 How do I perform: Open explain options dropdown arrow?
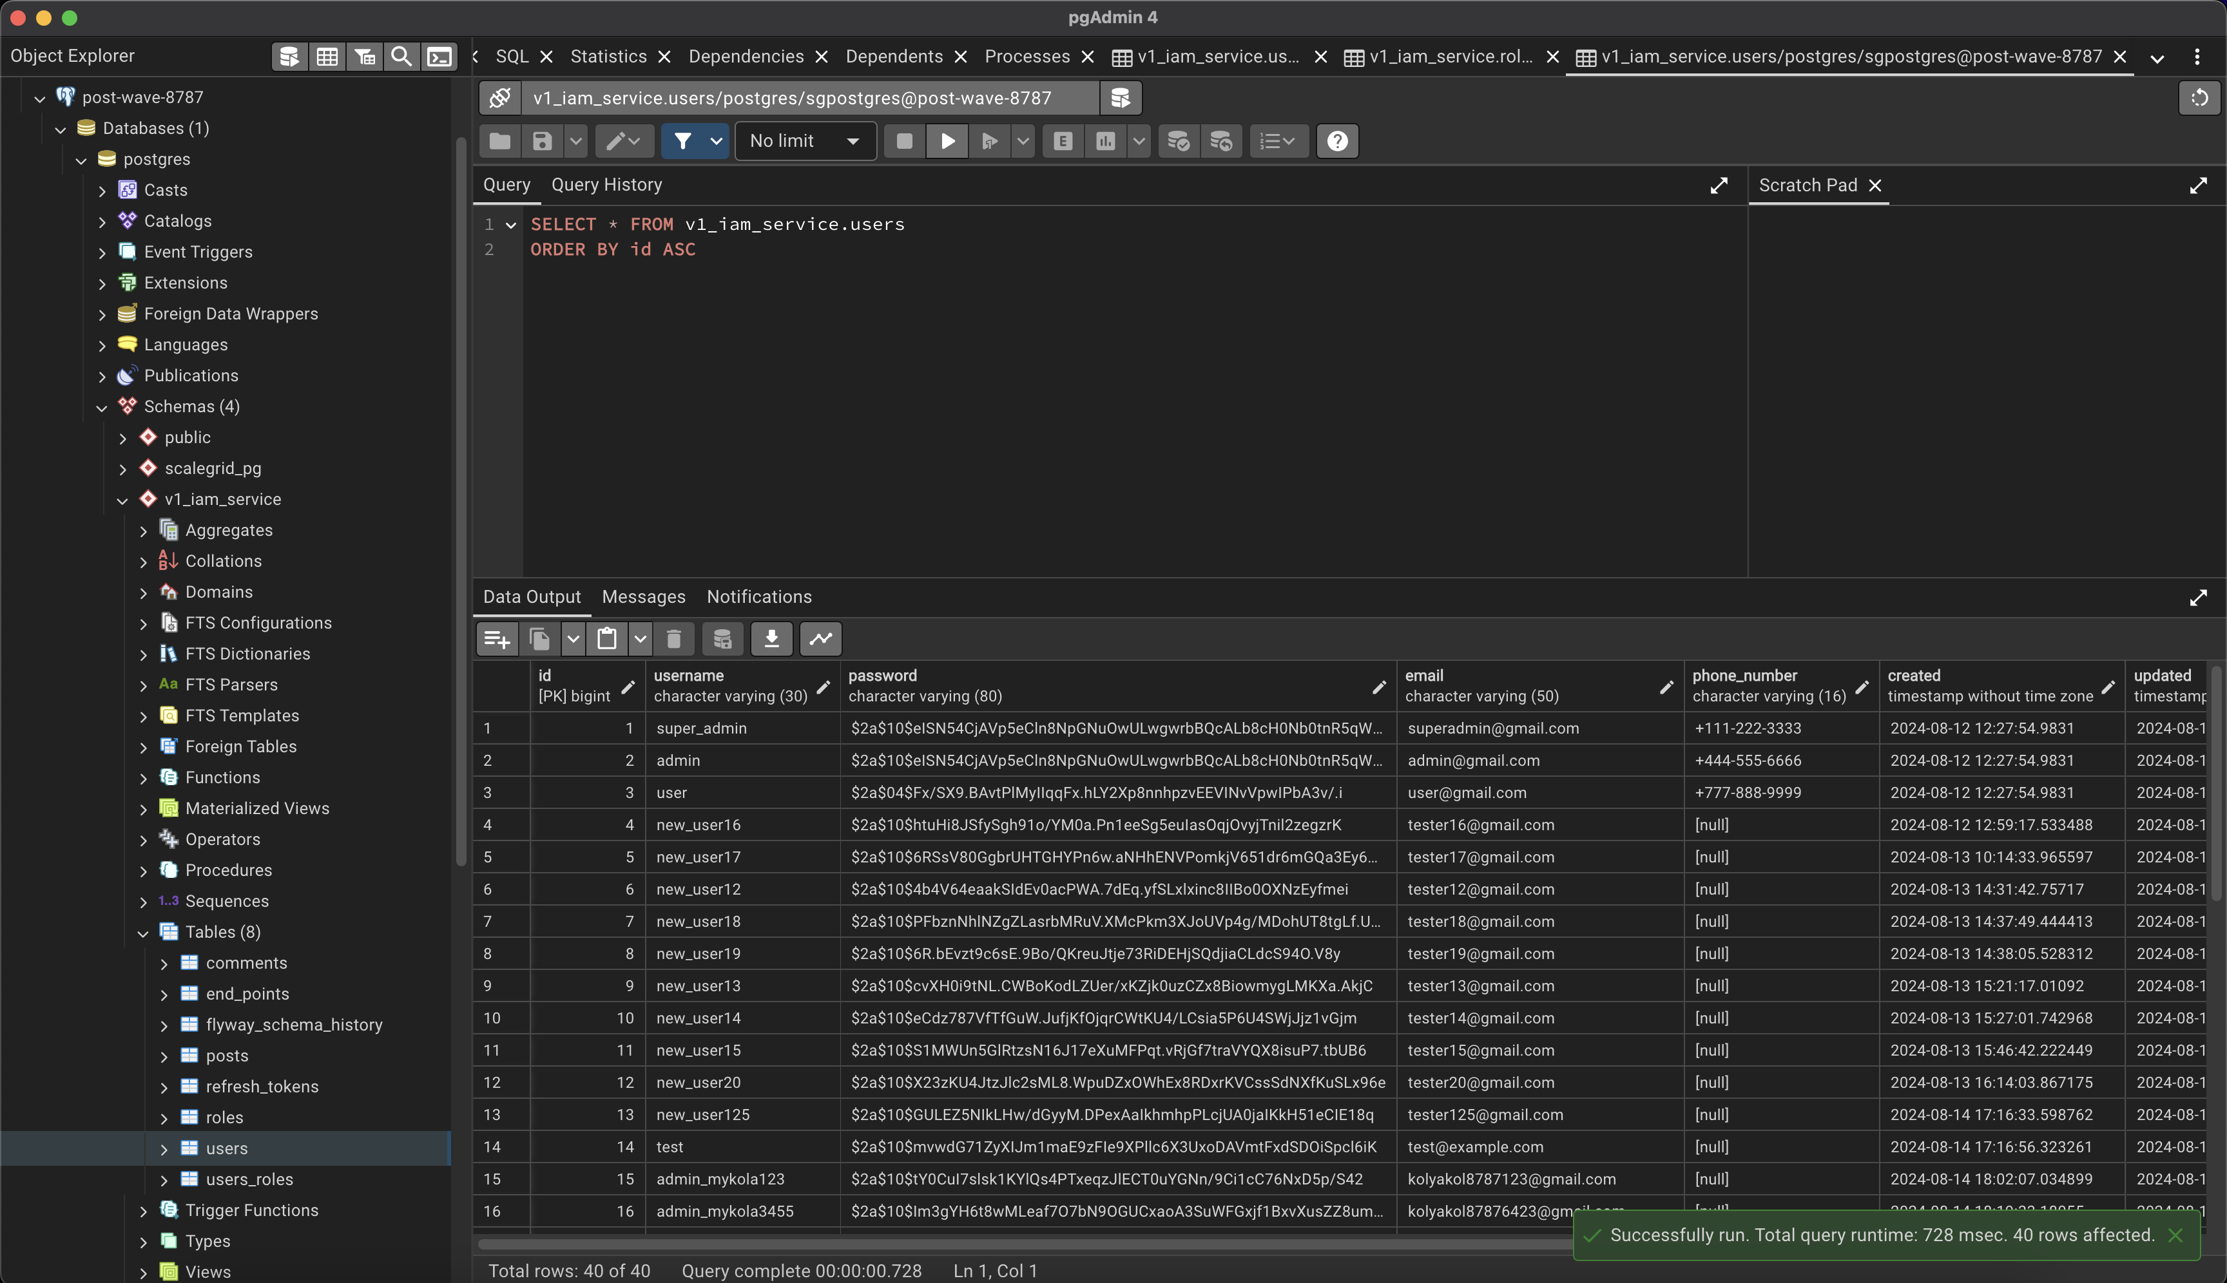(1138, 141)
